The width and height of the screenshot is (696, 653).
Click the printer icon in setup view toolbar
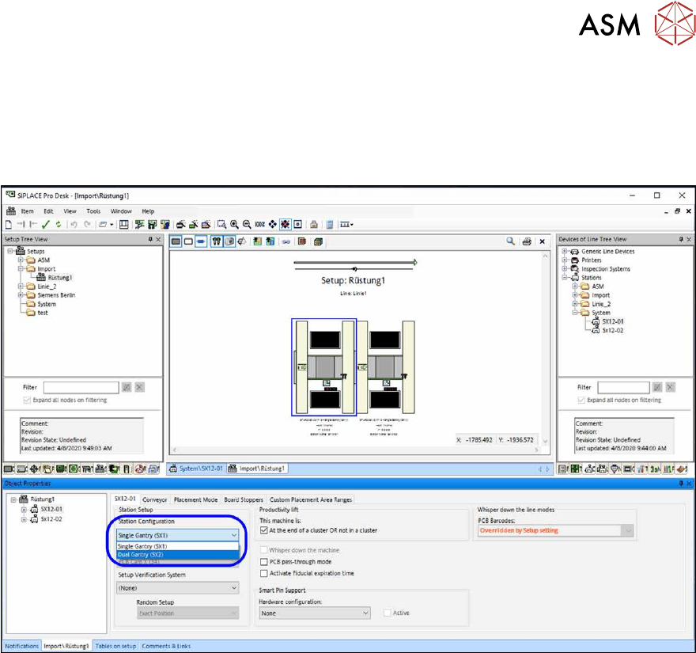(x=527, y=241)
